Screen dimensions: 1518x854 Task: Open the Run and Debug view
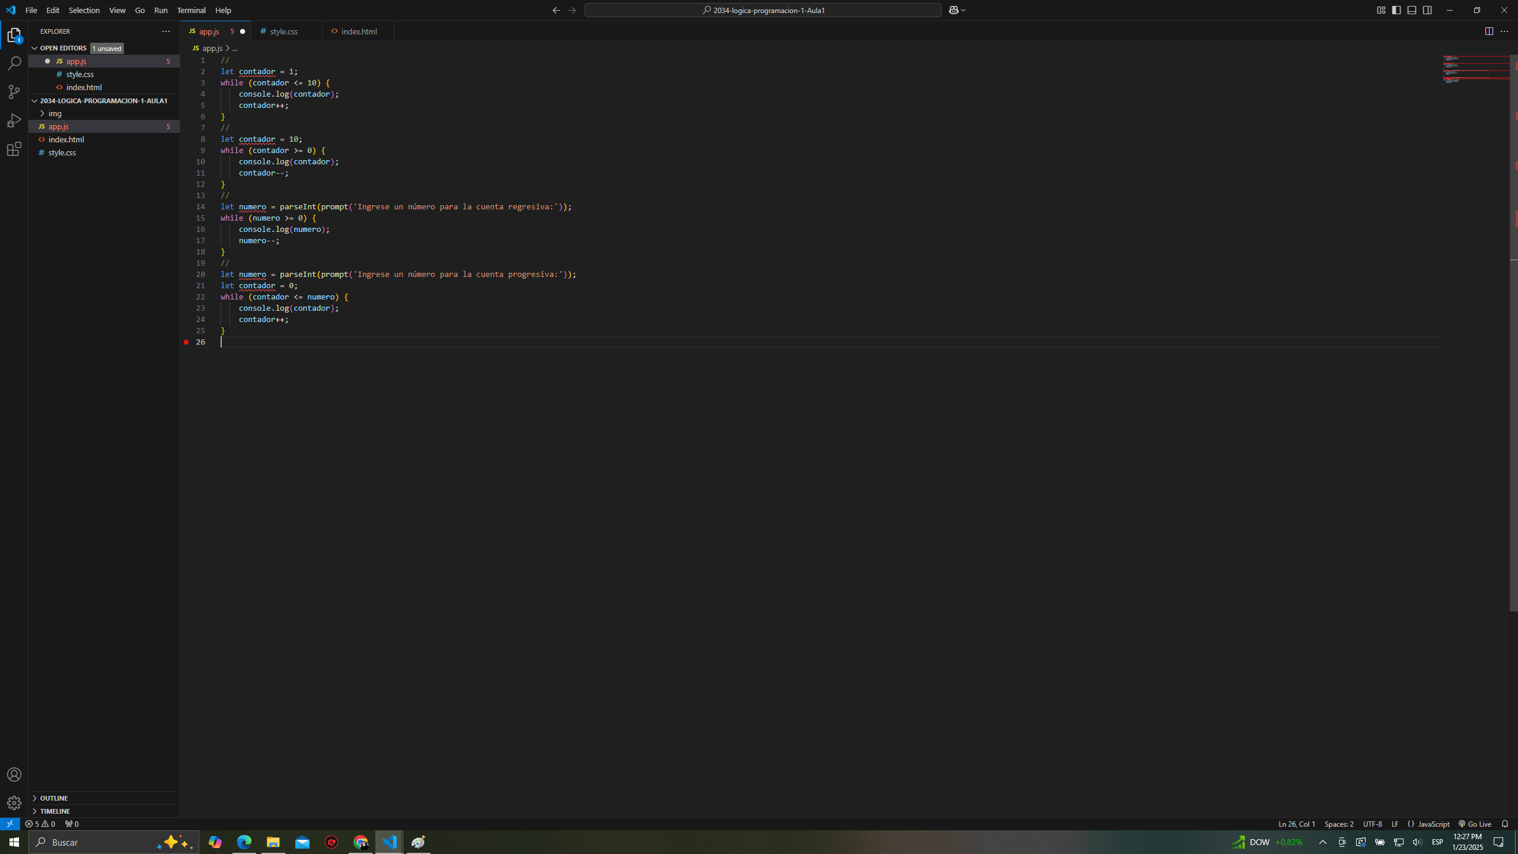14,120
